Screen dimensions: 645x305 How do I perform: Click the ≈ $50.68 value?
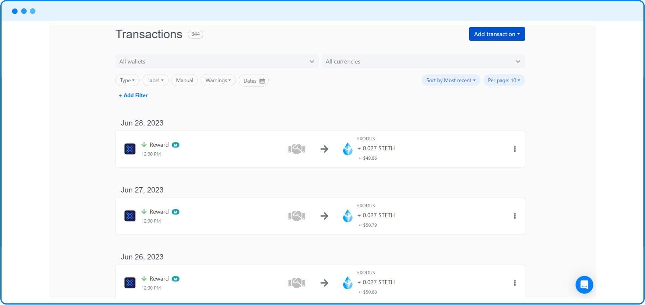[x=368, y=292]
